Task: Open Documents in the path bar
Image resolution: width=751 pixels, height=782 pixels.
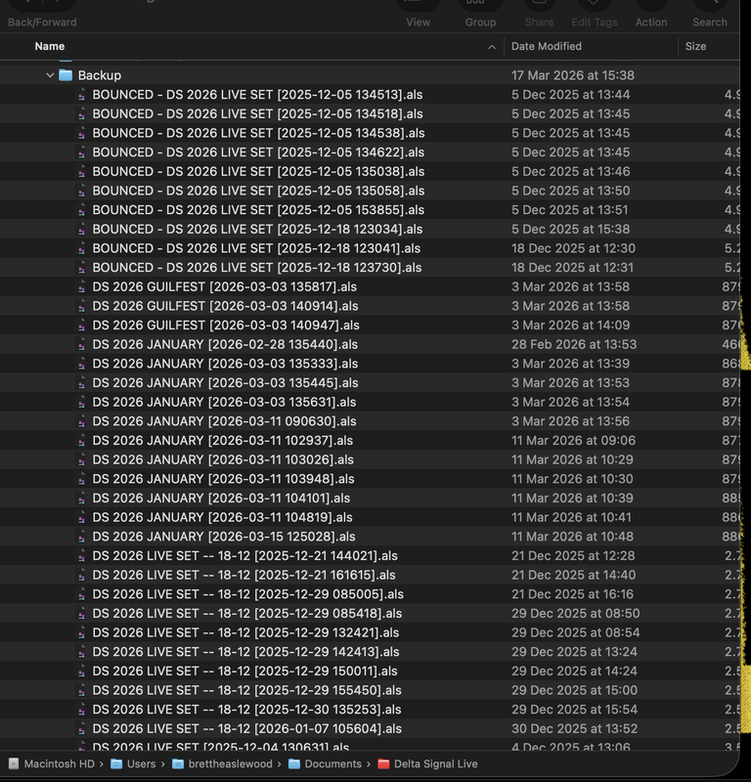Action: pos(332,763)
